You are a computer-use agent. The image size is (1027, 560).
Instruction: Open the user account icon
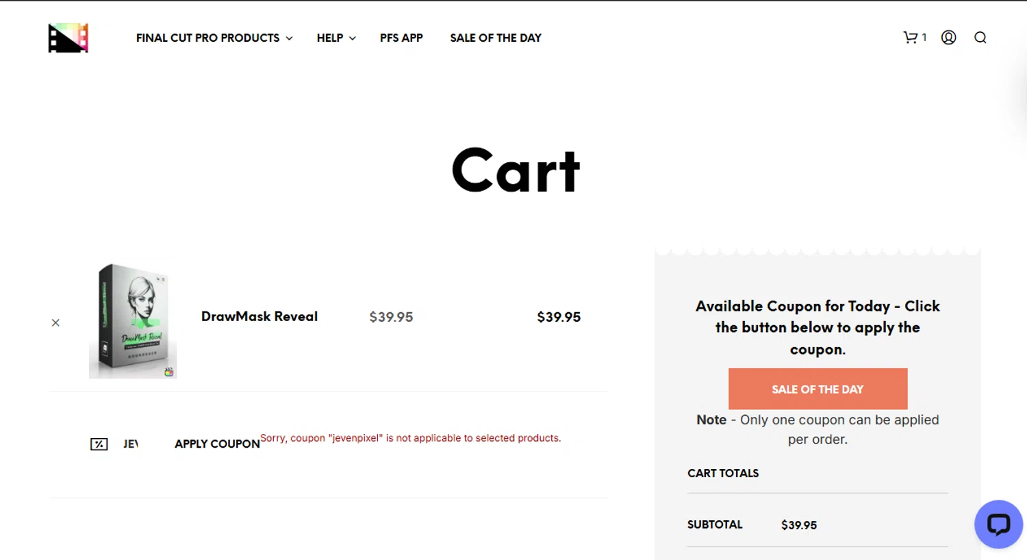[948, 38]
